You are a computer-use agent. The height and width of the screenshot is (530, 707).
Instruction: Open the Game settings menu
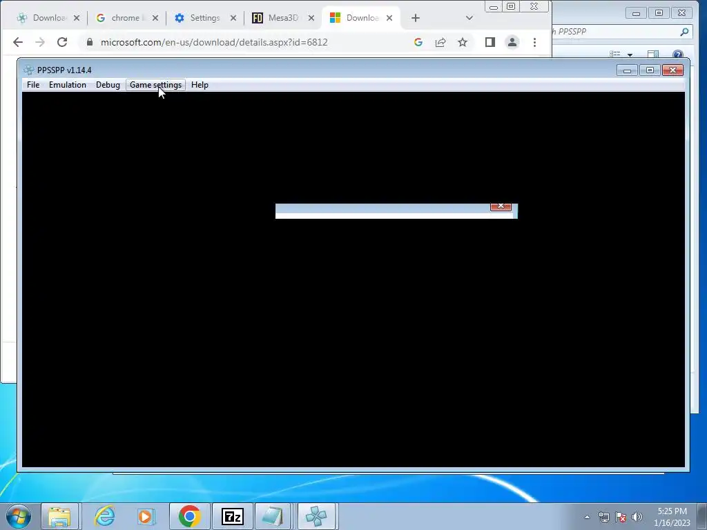click(x=155, y=85)
